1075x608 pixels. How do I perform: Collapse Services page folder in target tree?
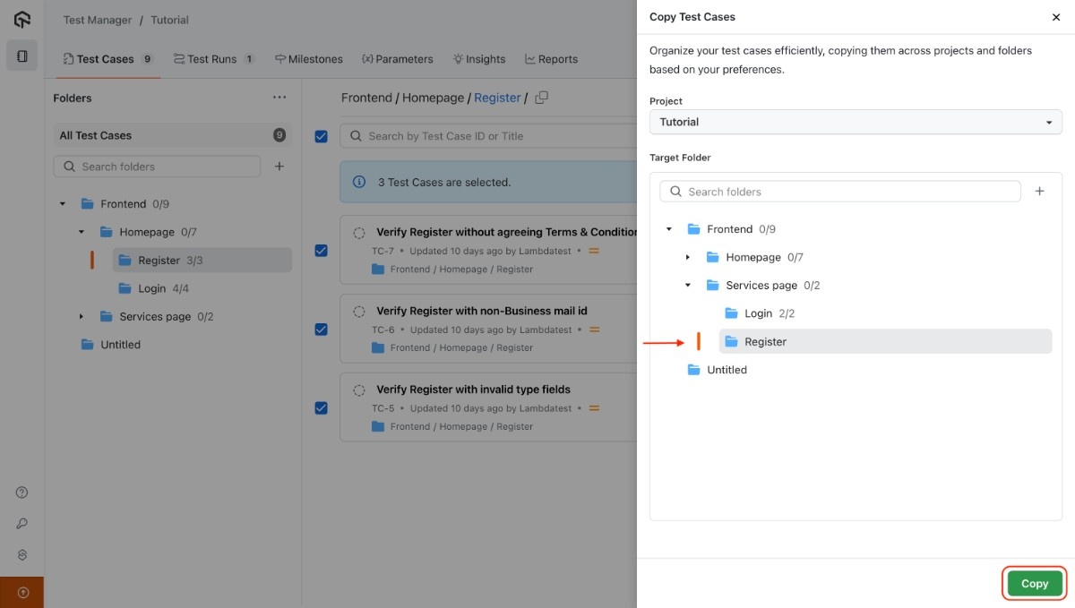(688, 286)
